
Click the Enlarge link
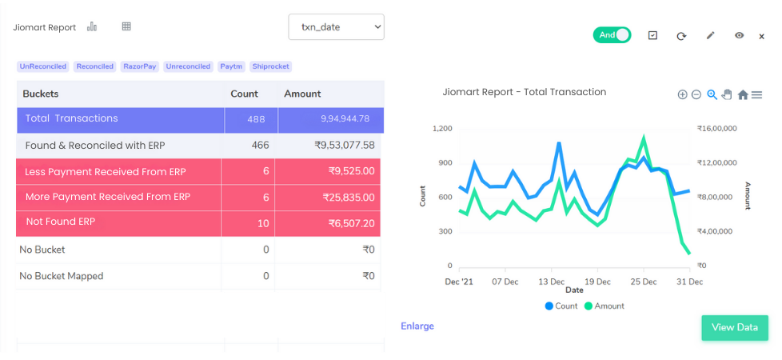(x=417, y=326)
